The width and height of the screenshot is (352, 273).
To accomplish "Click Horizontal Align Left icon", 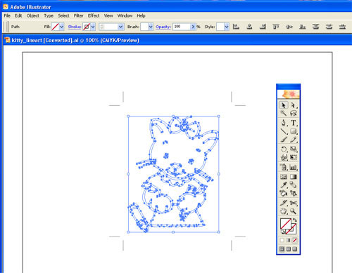I will point(236,27).
